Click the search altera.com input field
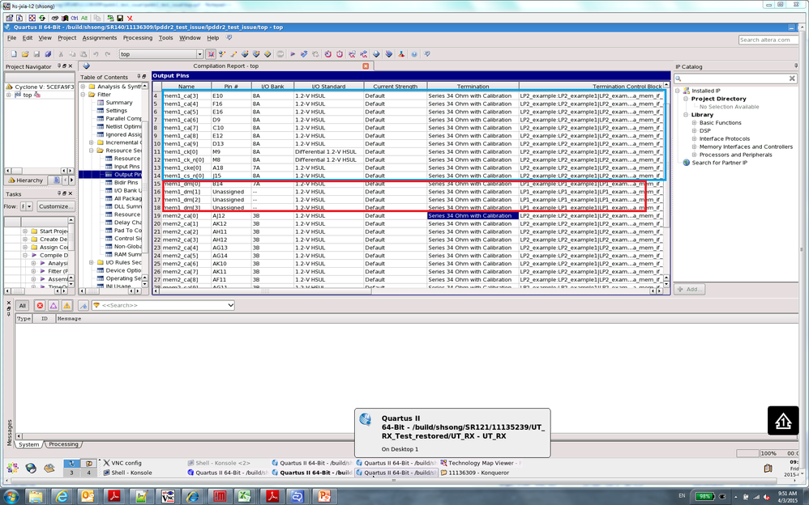The image size is (809, 505). [x=768, y=40]
